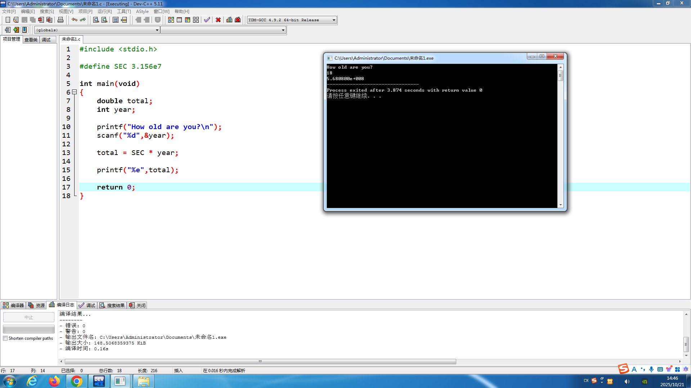This screenshot has height=388, width=691.
Task: Click the Close file toolbar icon
Action: point(41,20)
